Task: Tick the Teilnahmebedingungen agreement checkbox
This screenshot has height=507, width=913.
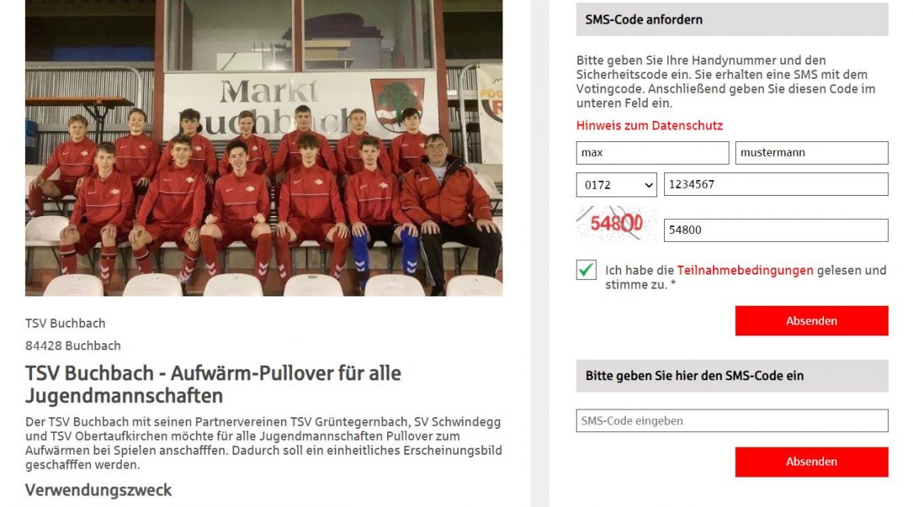Action: coord(586,270)
